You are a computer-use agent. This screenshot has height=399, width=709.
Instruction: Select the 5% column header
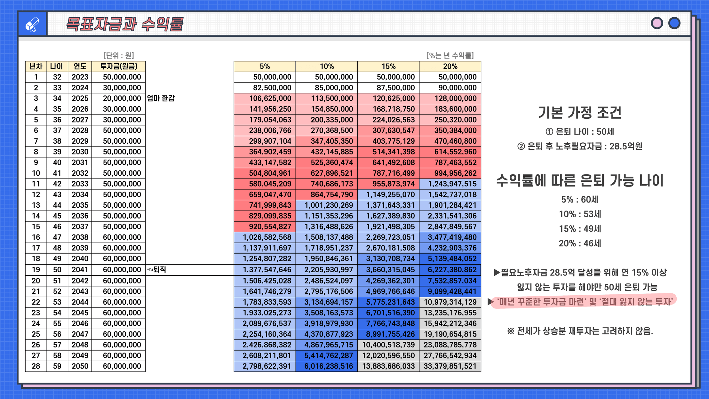click(265, 66)
